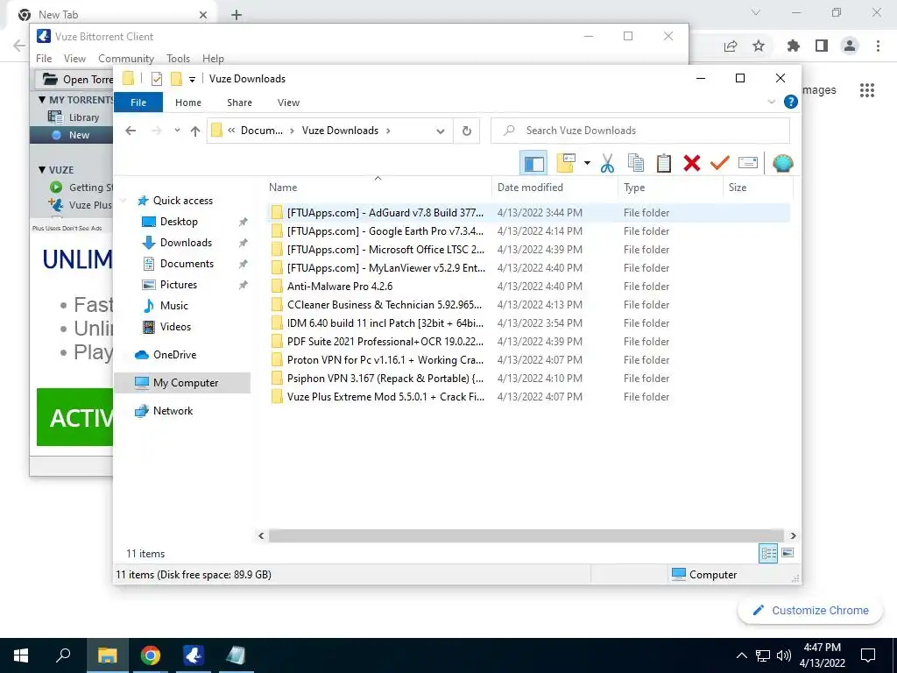This screenshot has width=897, height=673.
Task: Click the horizontal scrollbar in the file list
Action: (x=526, y=535)
